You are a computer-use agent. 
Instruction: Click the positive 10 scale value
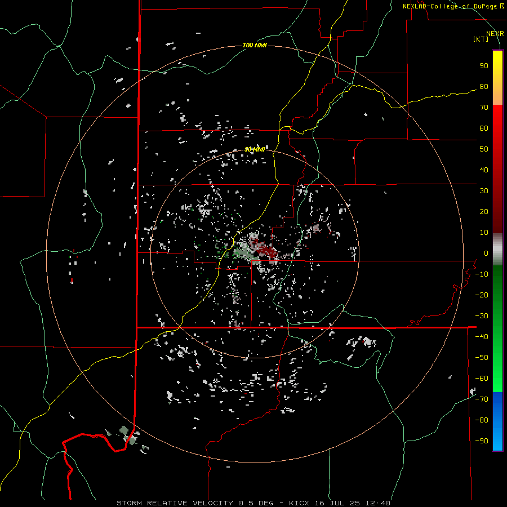click(x=484, y=233)
